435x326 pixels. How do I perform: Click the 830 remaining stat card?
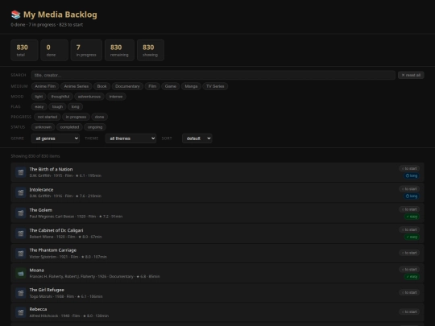pyautogui.click(x=119, y=50)
